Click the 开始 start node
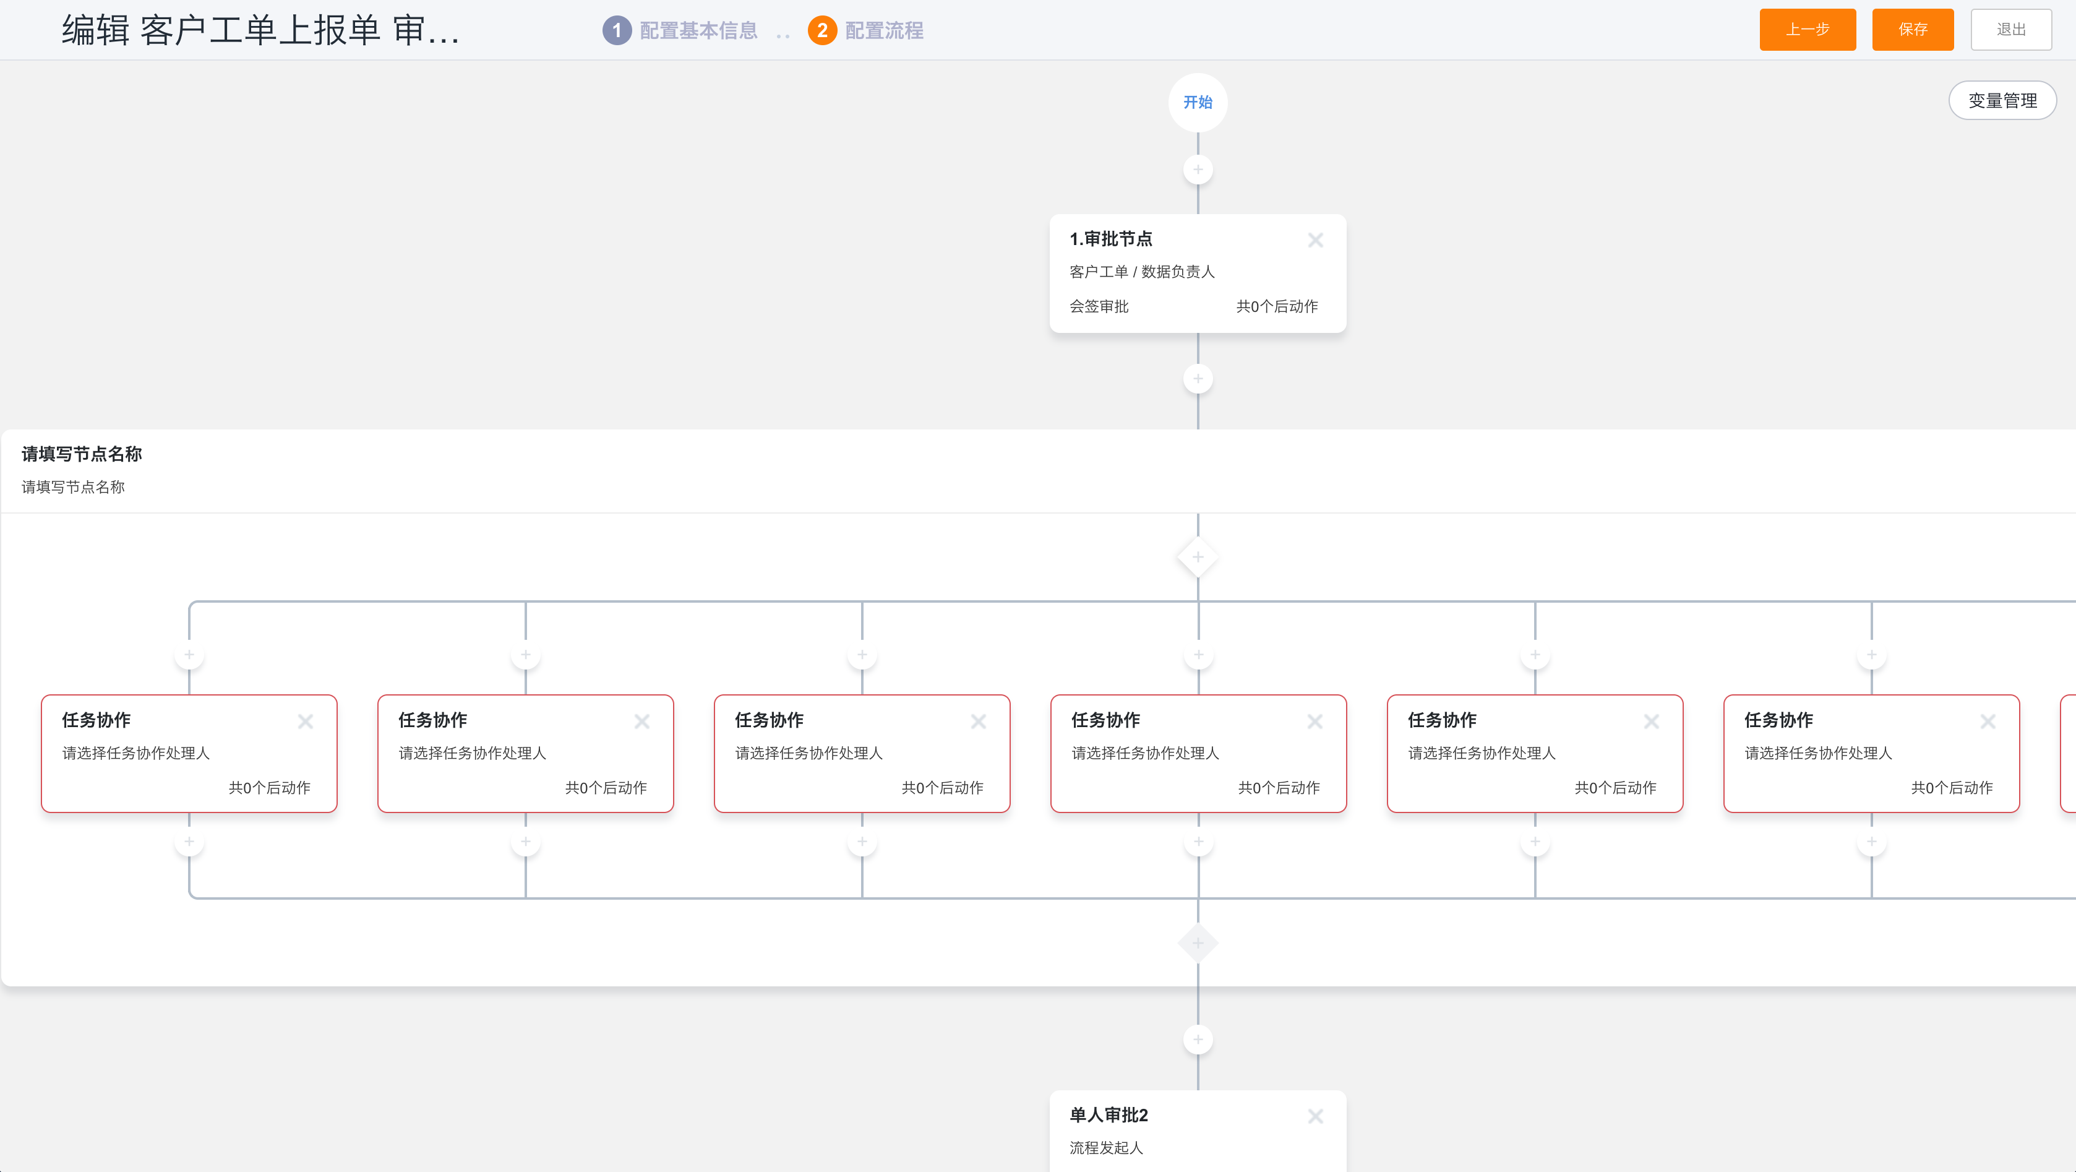2076x1172 pixels. 1198,102
